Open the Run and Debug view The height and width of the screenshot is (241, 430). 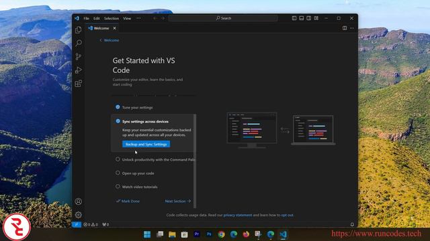pyautogui.click(x=79, y=70)
